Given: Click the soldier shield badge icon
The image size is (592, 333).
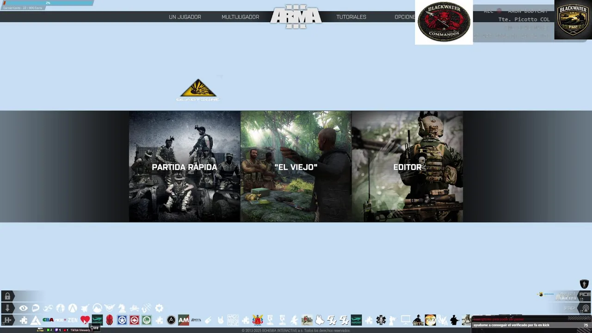Looking at the screenshot, I should pyautogui.click(x=584, y=284).
